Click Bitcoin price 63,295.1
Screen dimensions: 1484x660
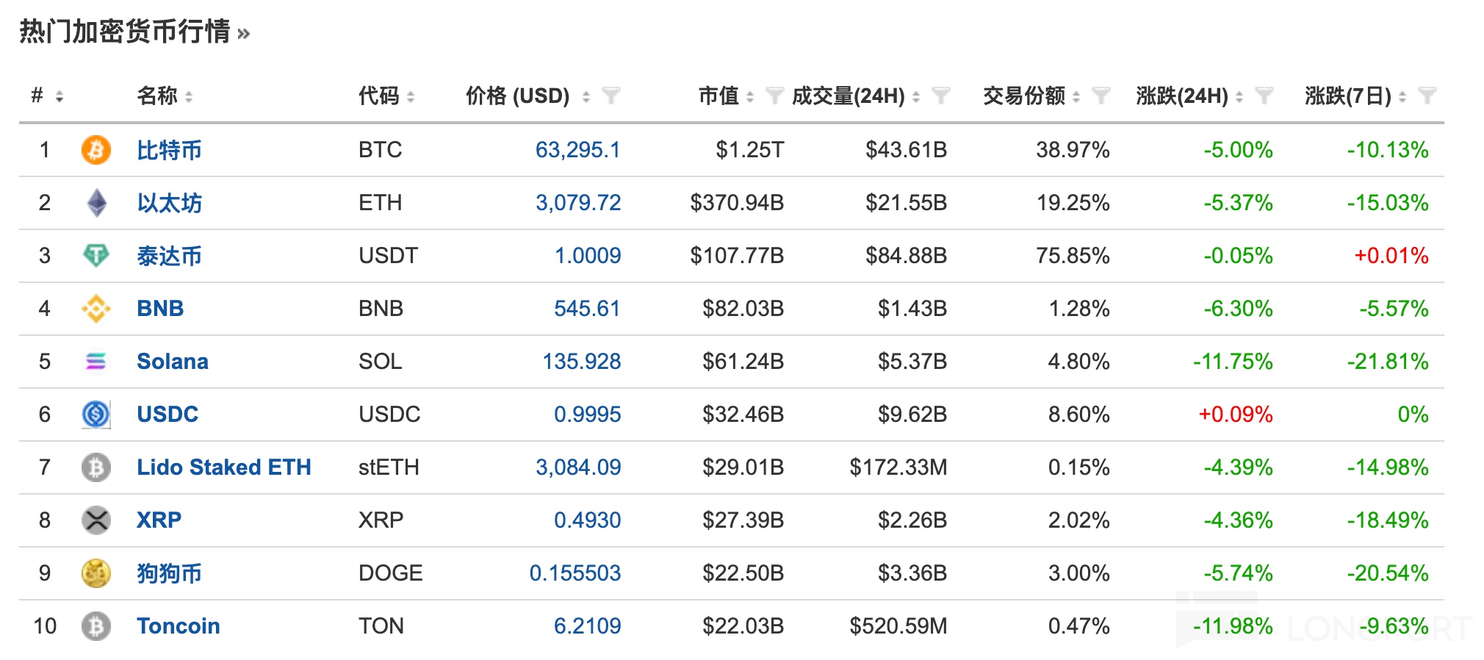pyautogui.click(x=577, y=150)
